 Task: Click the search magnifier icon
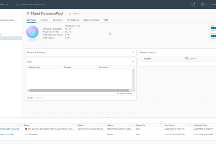click(x=18, y=4)
